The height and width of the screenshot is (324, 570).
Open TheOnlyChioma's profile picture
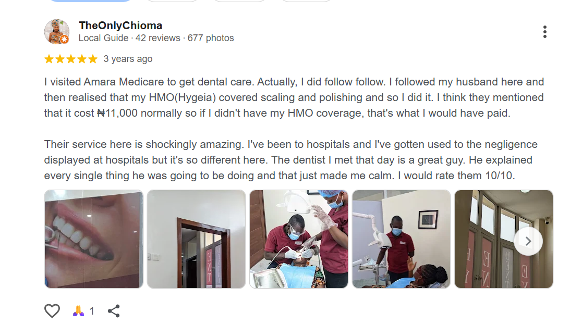(x=56, y=31)
